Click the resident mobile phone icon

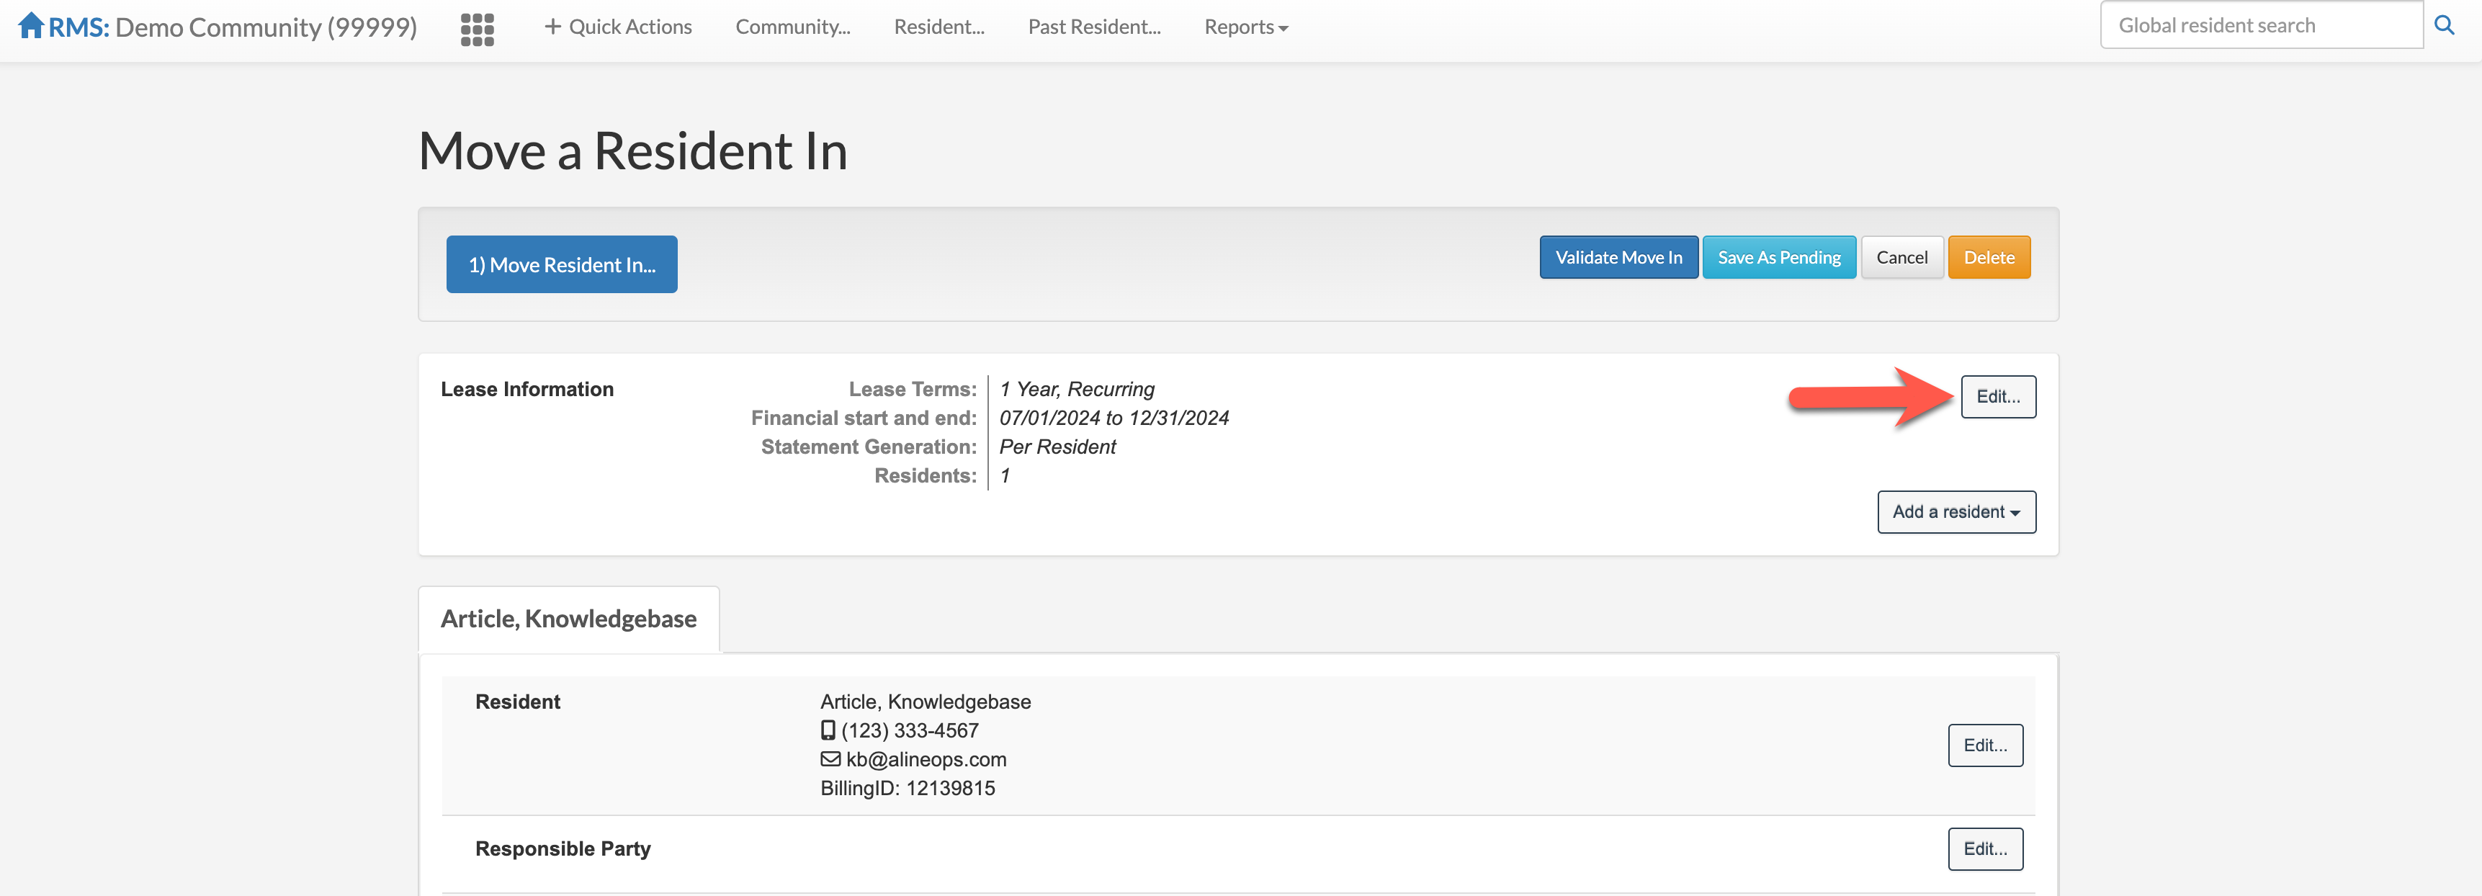tap(828, 730)
